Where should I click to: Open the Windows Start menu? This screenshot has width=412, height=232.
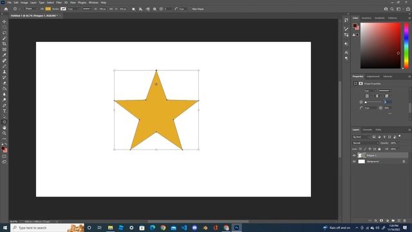tap(5, 227)
